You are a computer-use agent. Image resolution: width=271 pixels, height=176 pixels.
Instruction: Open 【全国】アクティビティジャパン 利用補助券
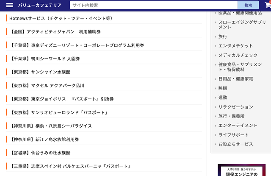pos(55,32)
